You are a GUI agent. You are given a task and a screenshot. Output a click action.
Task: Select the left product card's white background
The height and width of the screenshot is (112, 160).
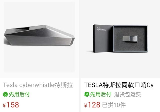[x=39, y=61]
